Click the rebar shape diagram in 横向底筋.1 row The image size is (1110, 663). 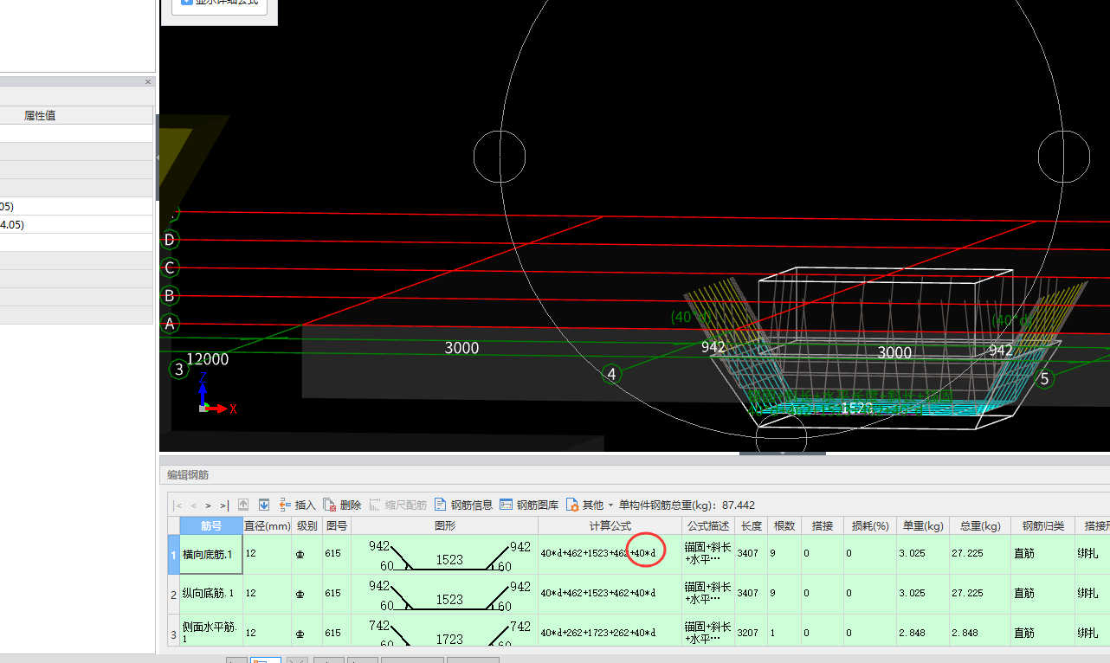(444, 554)
